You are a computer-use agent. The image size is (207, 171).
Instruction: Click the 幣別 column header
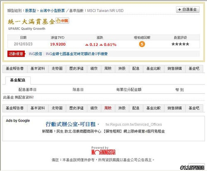click(x=180, y=90)
